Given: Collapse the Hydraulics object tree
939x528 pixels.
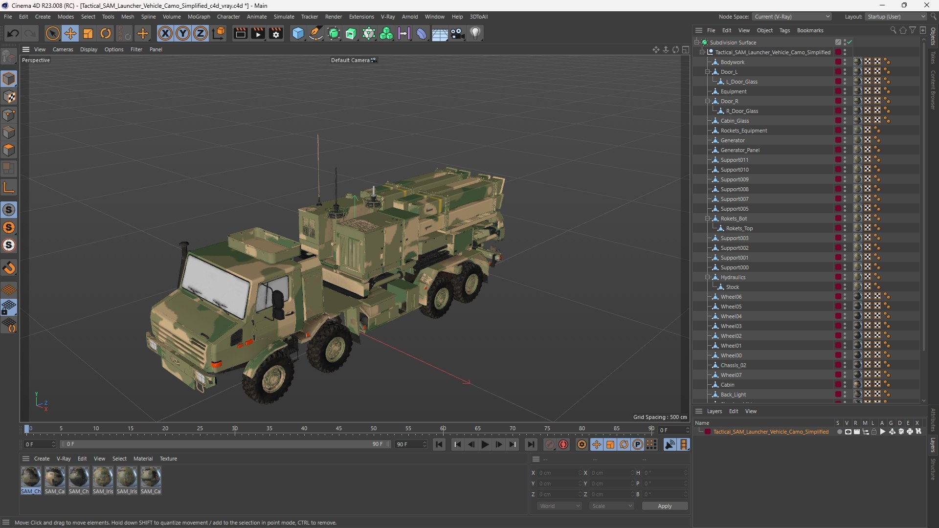Looking at the screenshot, I should (707, 277).
